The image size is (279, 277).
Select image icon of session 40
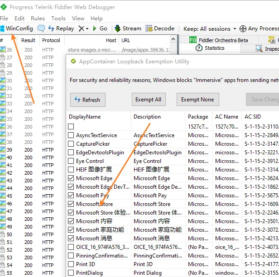(3, 157)
